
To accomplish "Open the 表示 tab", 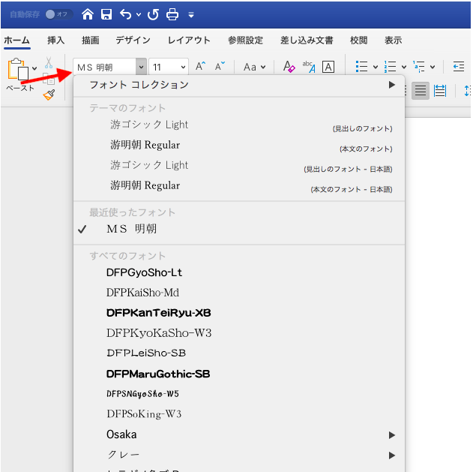I will coord(393,41).
